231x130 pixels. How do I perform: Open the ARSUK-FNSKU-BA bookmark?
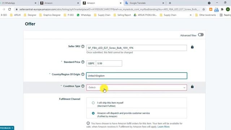tap(145, 15)
